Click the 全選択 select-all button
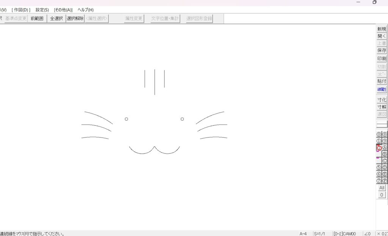The width and height of the screenshot is (388, 236). [x=56, y=19]
